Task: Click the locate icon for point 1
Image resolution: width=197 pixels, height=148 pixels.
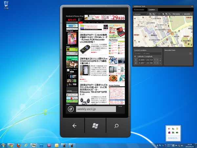Action: [158, 60]
